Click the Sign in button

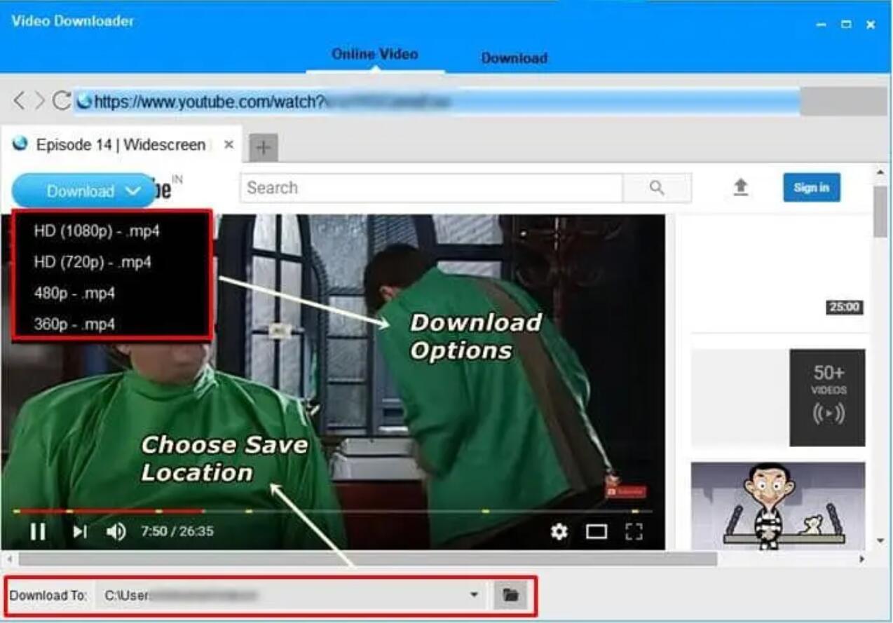point(811,188)
